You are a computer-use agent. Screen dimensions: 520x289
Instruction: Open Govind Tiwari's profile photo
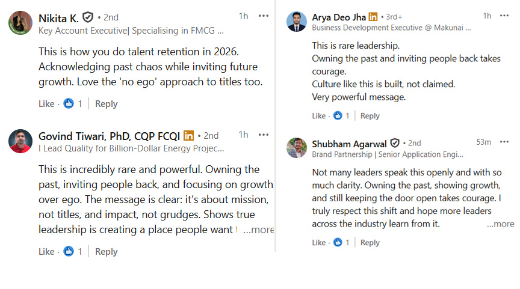coord(20,141)
